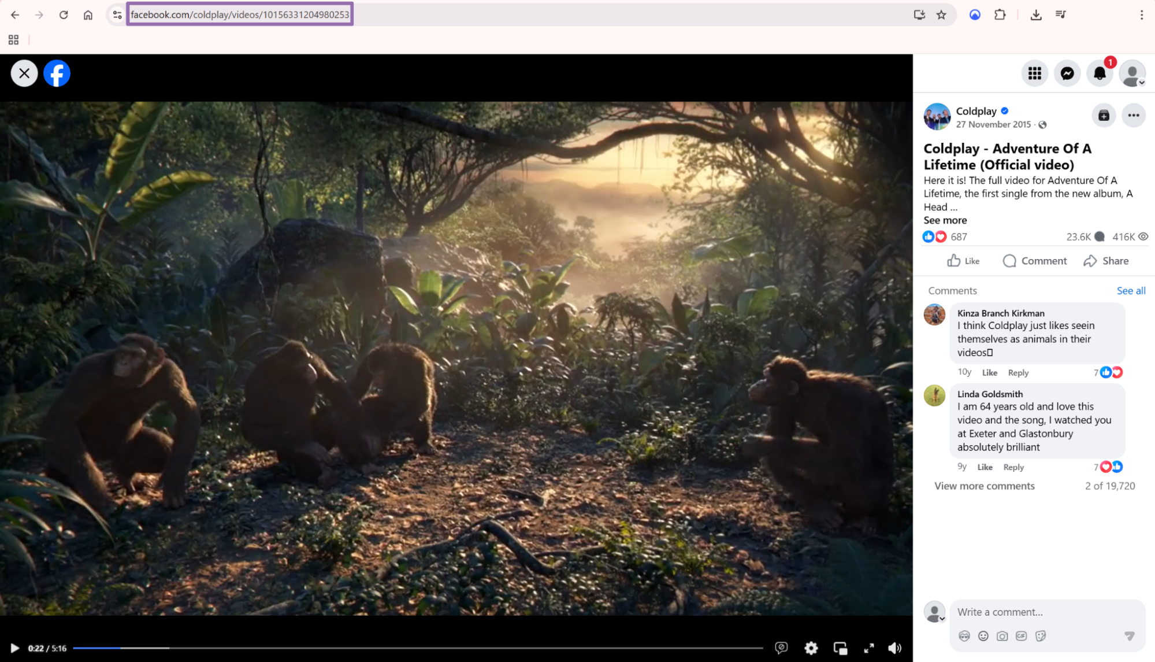Switch commenting identity avatar dropdown
This screenshot has height=662, width=1155.
click(934, 612)
